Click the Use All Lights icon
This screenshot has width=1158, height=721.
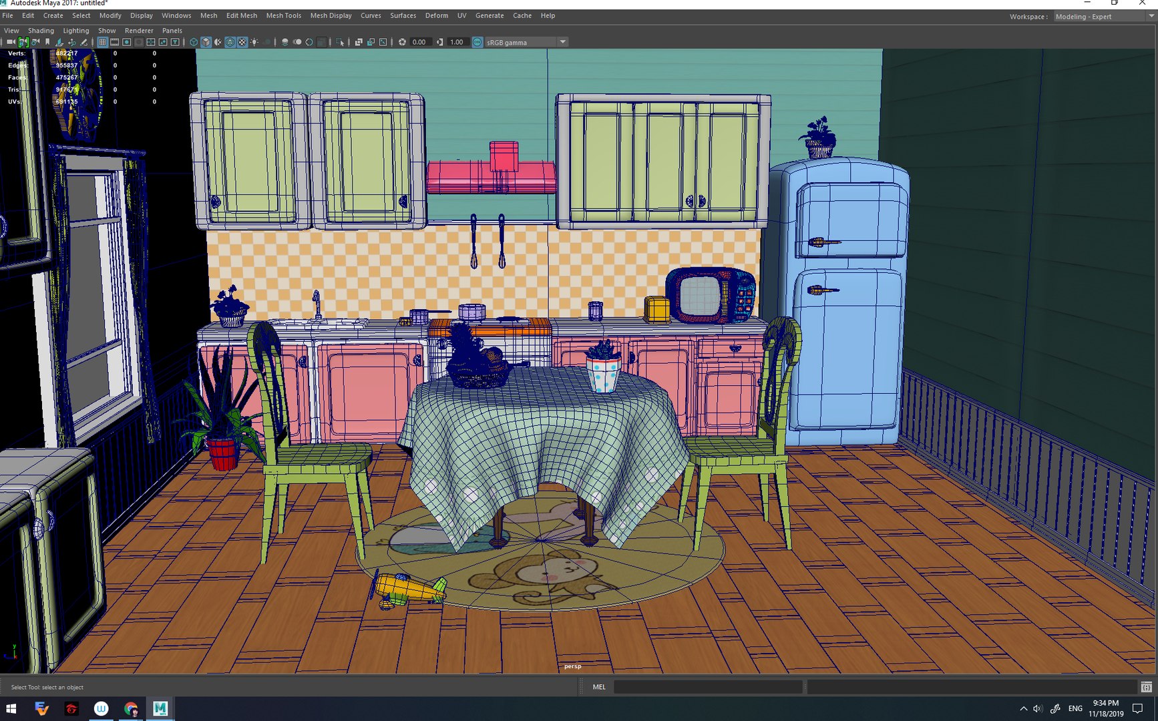[254, 42]
